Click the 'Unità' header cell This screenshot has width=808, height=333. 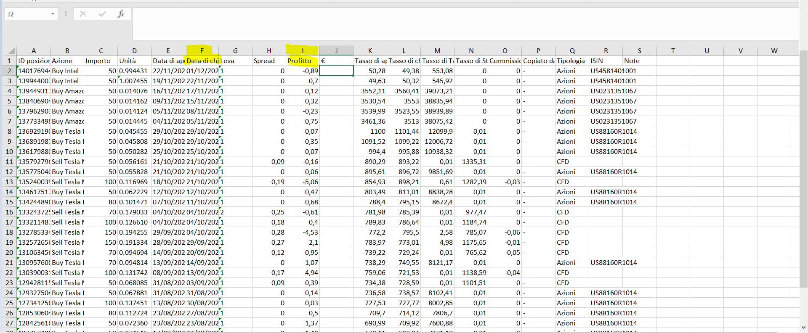[135, 61]
